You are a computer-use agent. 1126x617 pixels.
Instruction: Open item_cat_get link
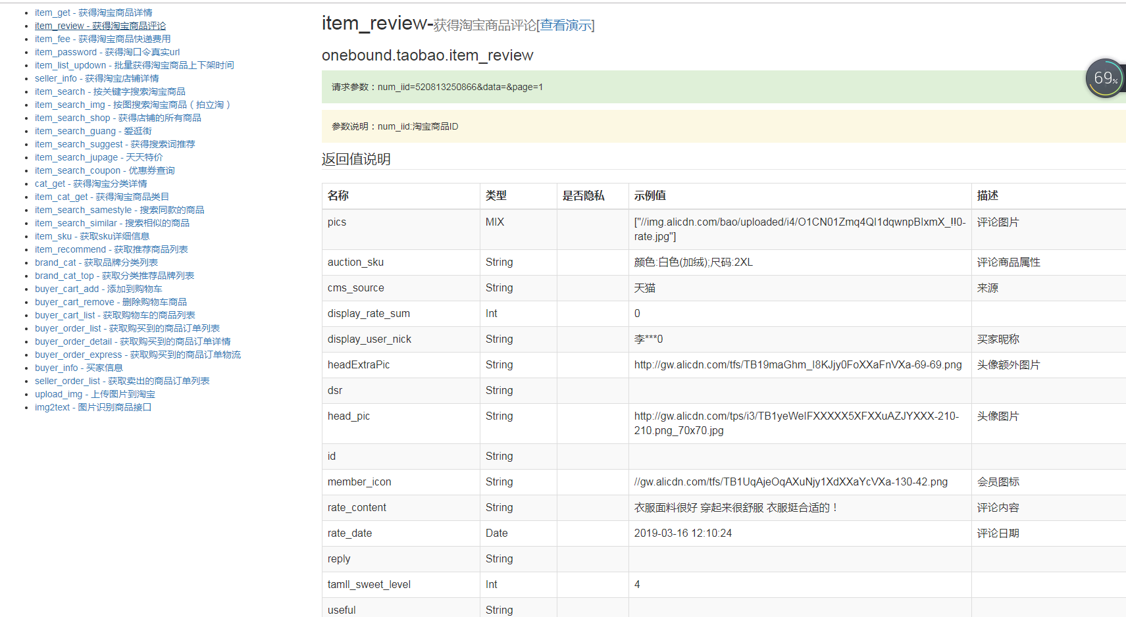click(102, 197)
